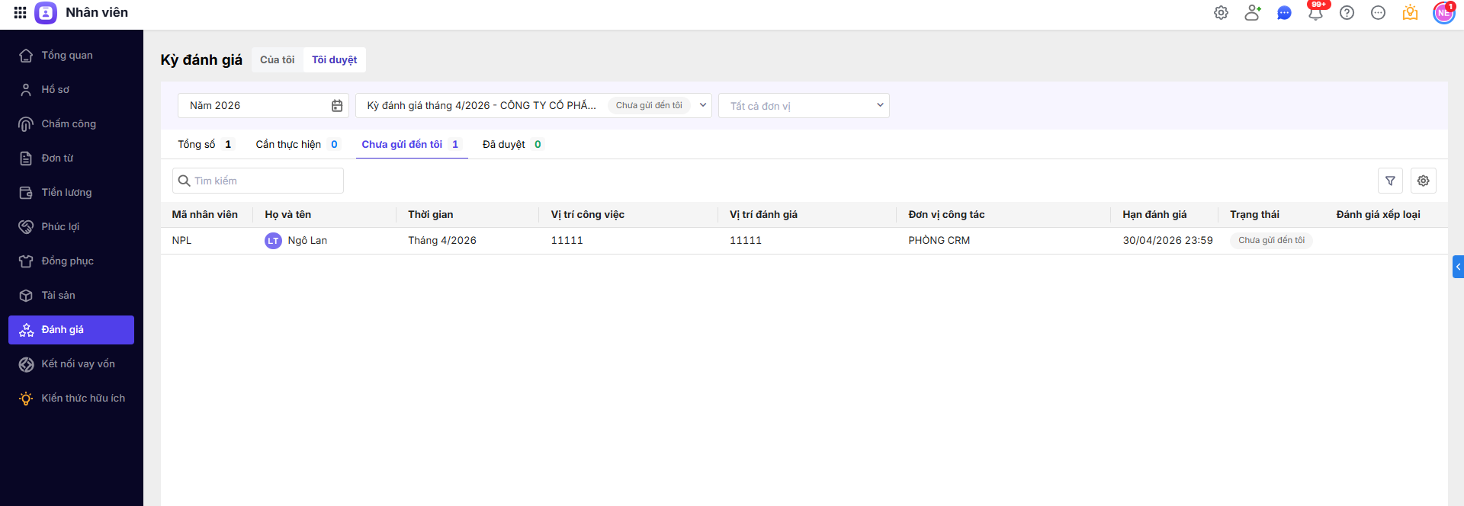Open Chấm công in sidebar
The height and width of the screenshot is (506, 1464).
pos(72,123)
